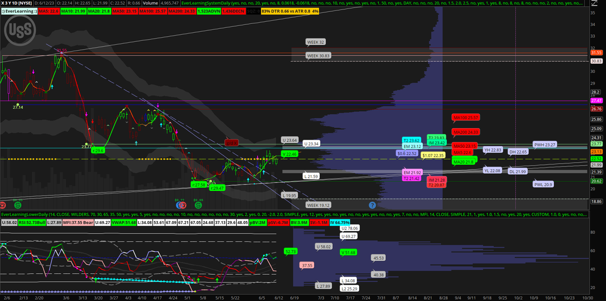This screenshot has width=606, height=301.
Task: Click the U2 78.06 lower-panel bubble
Action: point(349,228)
